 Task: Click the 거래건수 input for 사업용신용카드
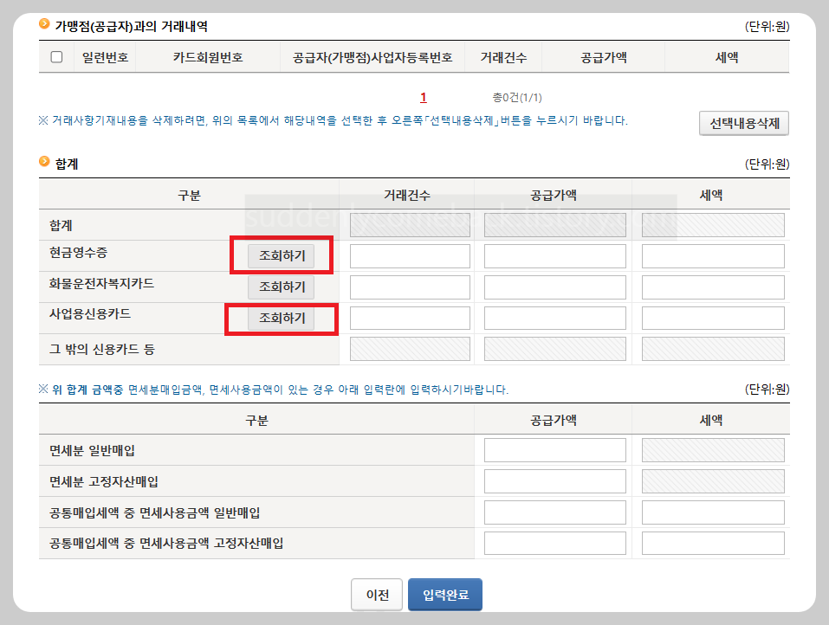[x=410, y=318]
